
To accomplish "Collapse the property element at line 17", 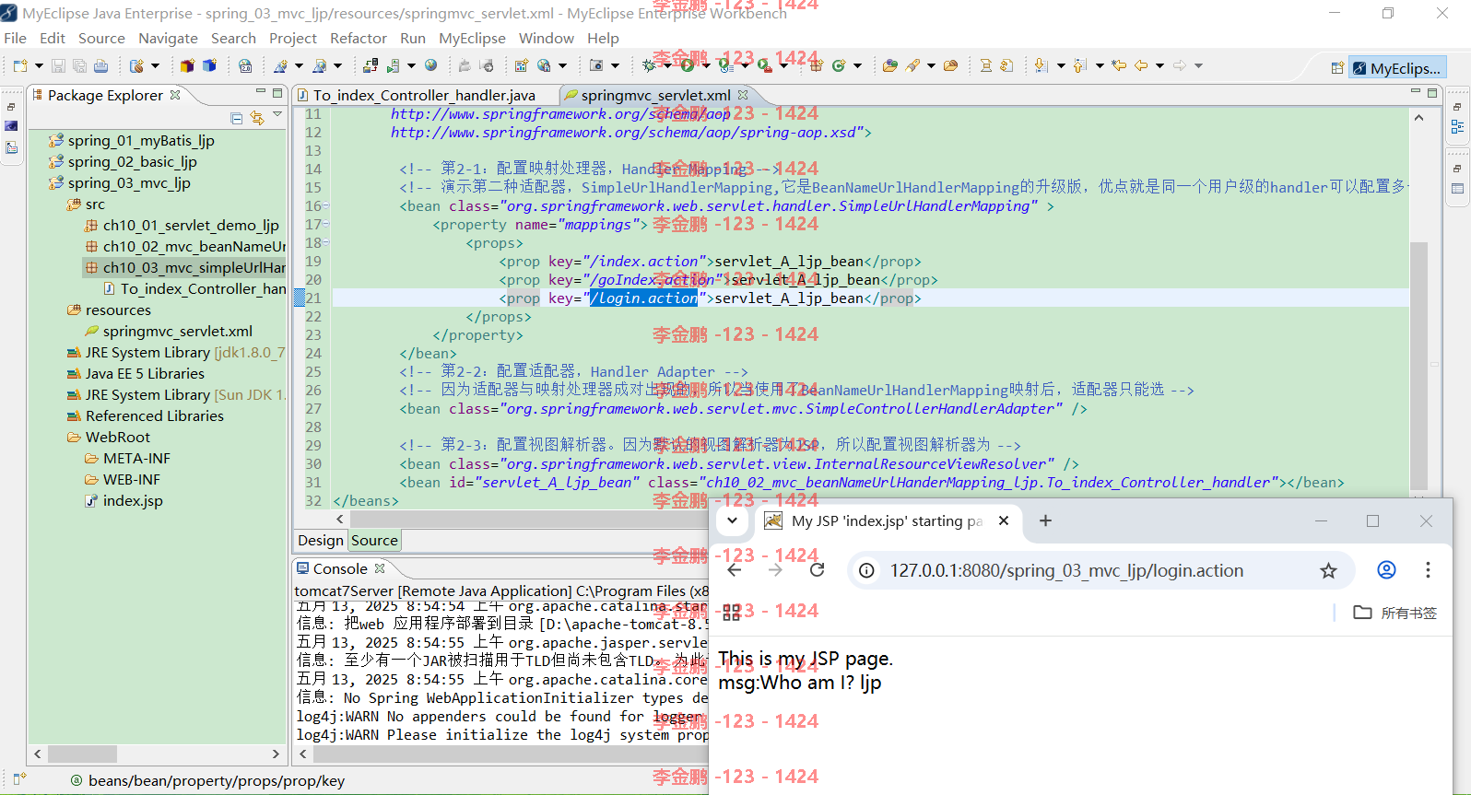I will click(326, 224).
